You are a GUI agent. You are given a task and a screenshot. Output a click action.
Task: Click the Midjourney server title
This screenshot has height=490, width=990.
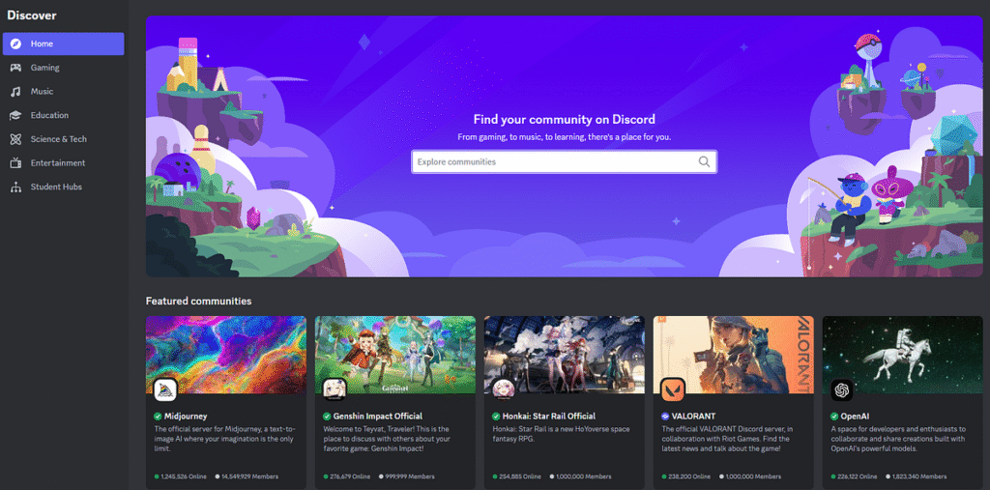click(x=186, y=417)
